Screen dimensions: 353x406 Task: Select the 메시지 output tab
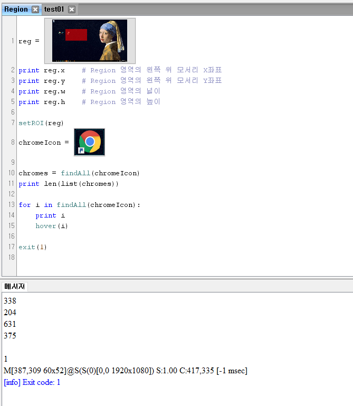[14, 286]
